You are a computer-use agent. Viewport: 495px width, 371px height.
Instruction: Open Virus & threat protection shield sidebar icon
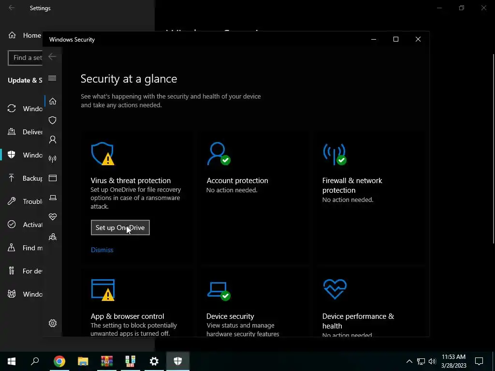[52, 120]
